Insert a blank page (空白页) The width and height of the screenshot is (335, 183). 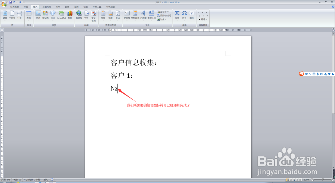12,15
